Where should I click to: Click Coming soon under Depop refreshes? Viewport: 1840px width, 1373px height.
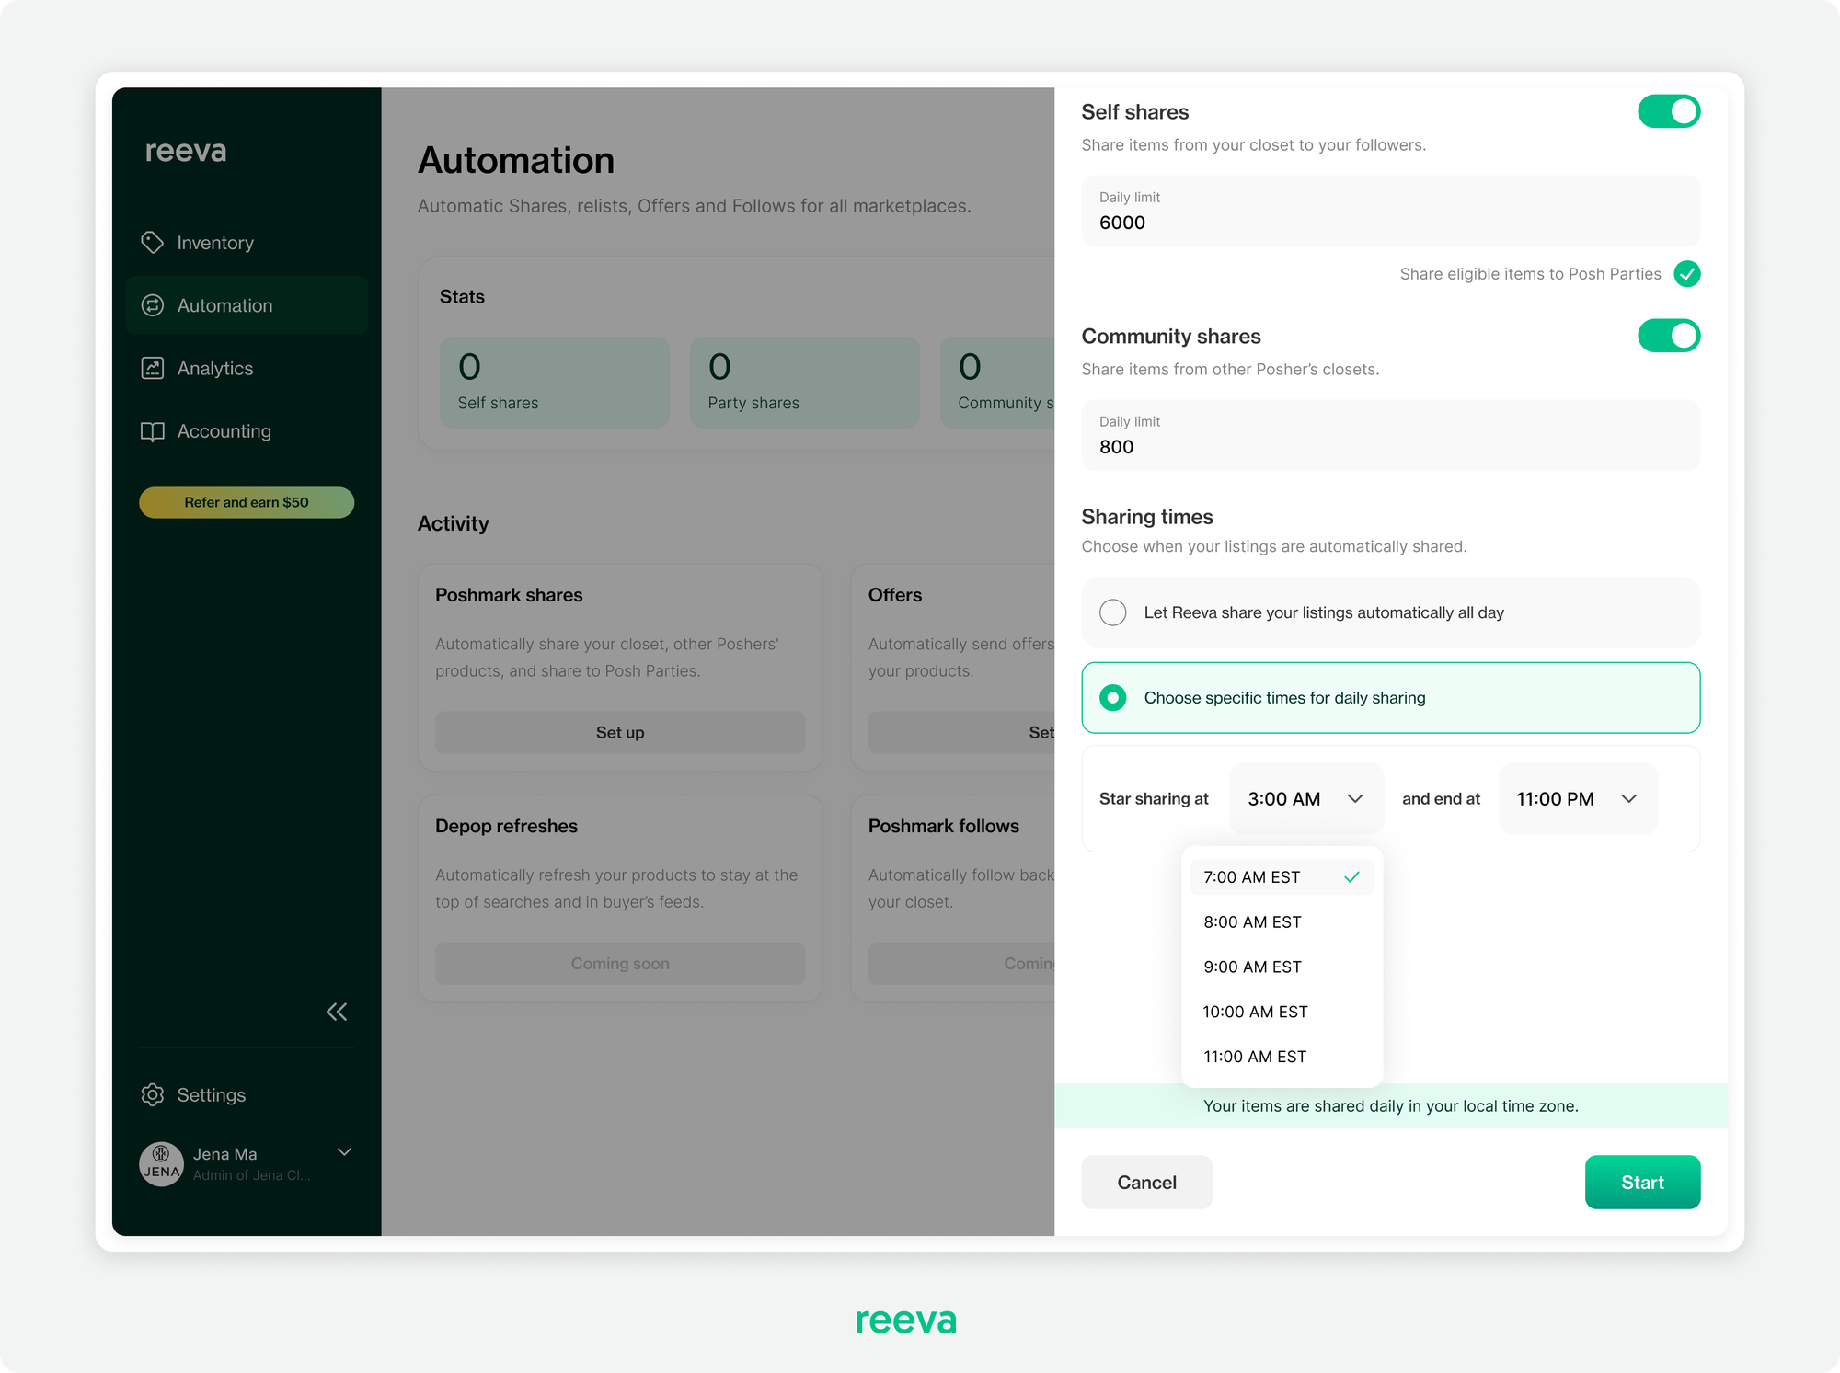click(x=620, y=964)
